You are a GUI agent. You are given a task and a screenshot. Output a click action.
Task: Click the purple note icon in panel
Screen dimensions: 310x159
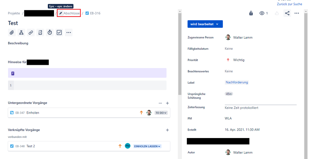point(13,73)
